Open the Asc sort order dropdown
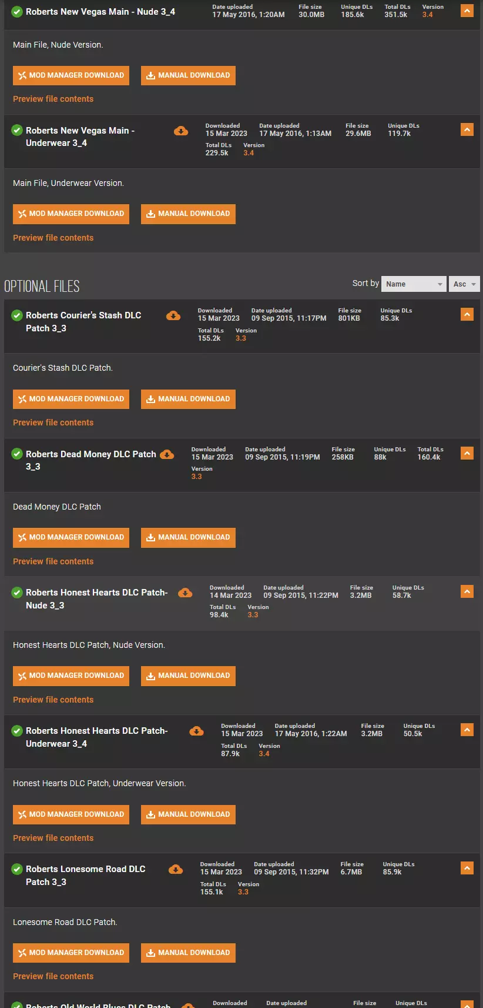This screenshot has width=483, height=1008. (464, 284)
